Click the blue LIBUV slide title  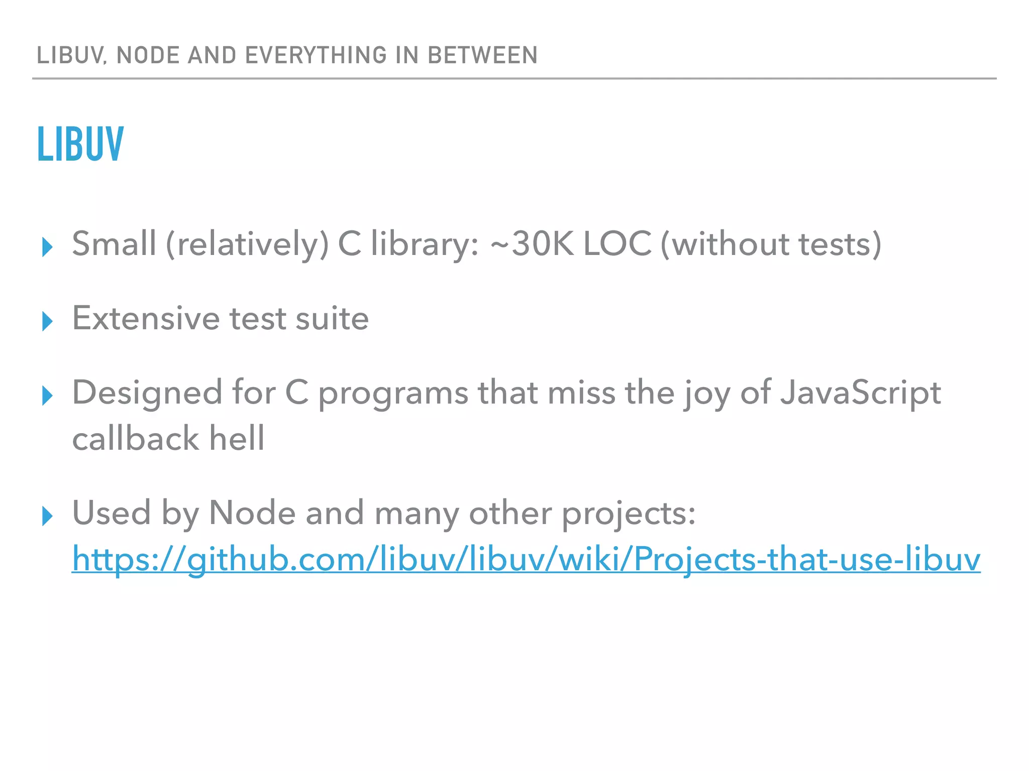click(x=80, y=144)
